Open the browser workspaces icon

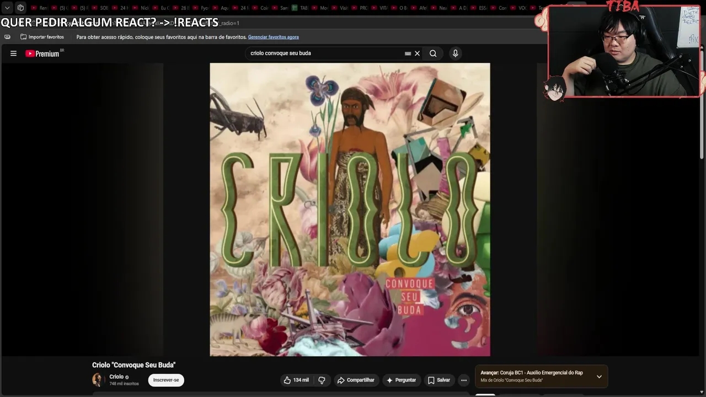20,8
